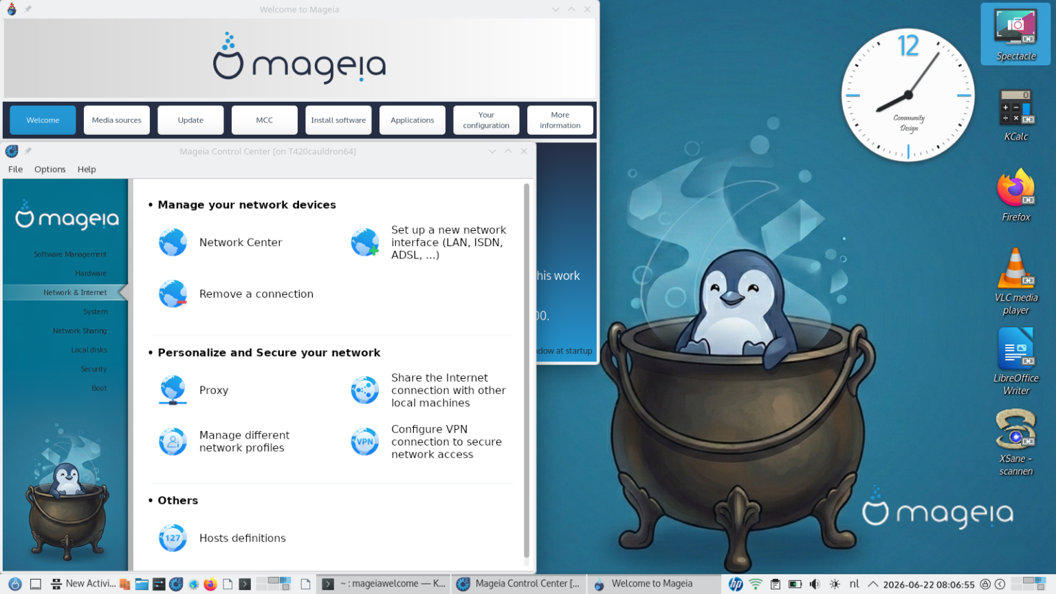Click More information in Welcome window

[560, 120]
